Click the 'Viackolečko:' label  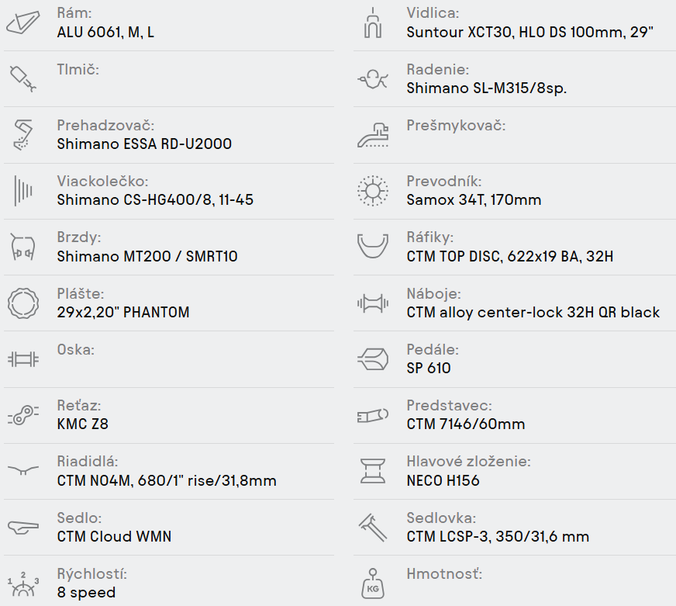(x=102, y=181)
